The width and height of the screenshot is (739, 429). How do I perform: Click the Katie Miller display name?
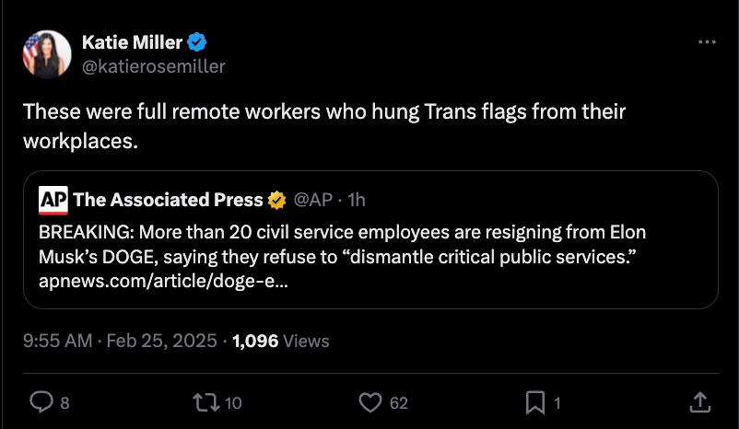coord(132,42)
